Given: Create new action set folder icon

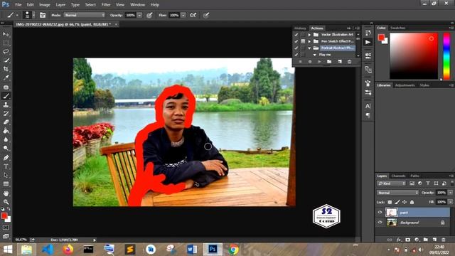Looking at the screenshot, I should [x=329, y=62].
